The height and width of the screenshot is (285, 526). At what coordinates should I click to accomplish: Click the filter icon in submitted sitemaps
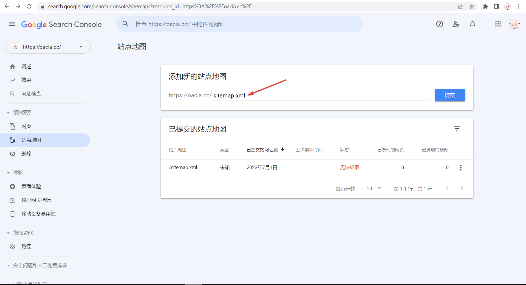(x=456, y=128)
